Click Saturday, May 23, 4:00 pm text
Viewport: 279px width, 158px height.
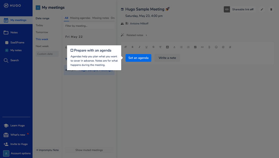pyautogui.click(x=144, y=16)
